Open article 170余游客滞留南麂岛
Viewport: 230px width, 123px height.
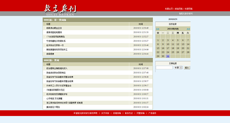click(56, 37)
